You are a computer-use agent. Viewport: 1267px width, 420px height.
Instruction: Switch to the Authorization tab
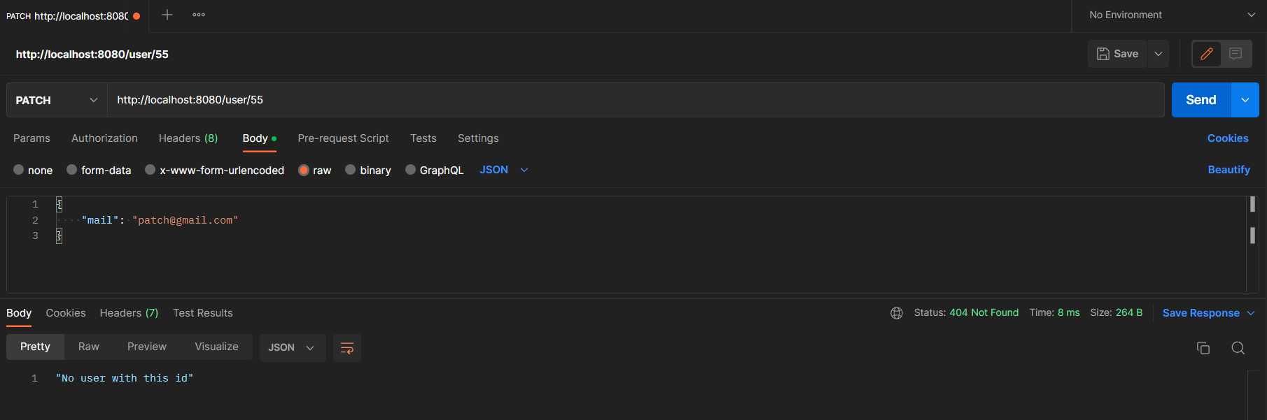coord(104,138)
